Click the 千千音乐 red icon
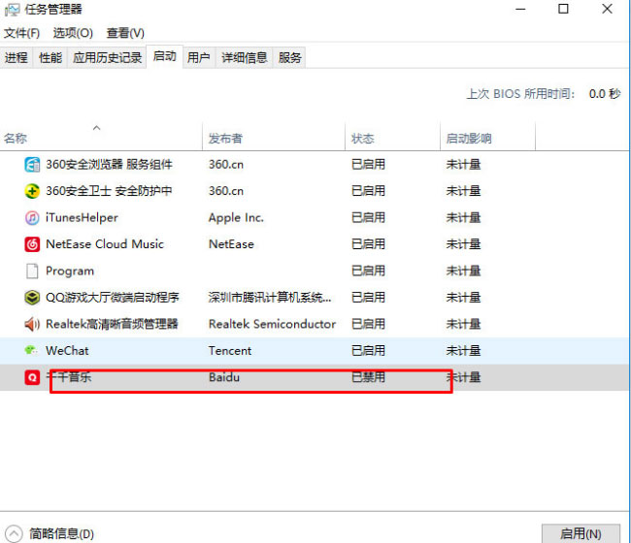The width and height of the screenshot is (631, 543). pyautogui.click(x=32, y=377)
